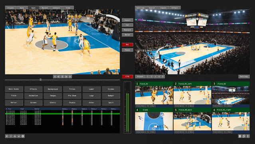This screenshot has height=144, width=255.
Task: Switch to the Inputs tab
Action: pyautogui.click(x=163, y=8)
